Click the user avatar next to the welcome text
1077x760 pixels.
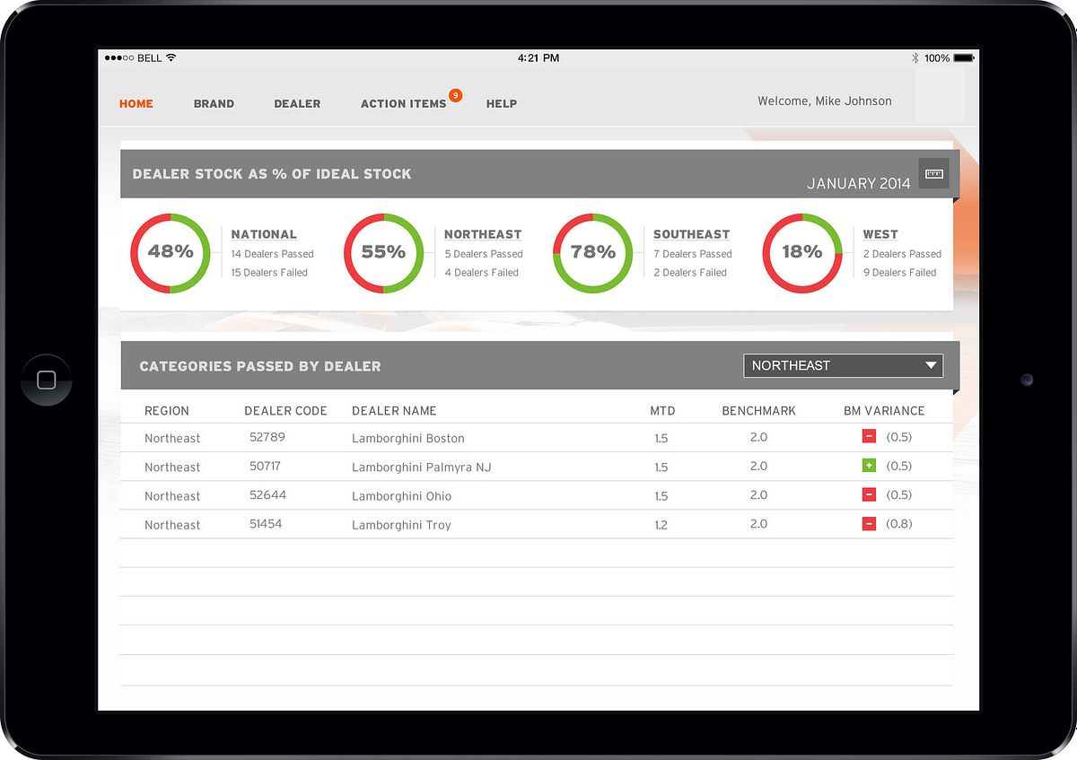[939, 95]
